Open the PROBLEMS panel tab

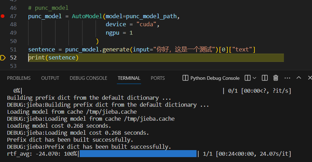[19, 78]
